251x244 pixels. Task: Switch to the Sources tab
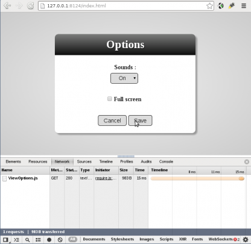tap(84, 161)
